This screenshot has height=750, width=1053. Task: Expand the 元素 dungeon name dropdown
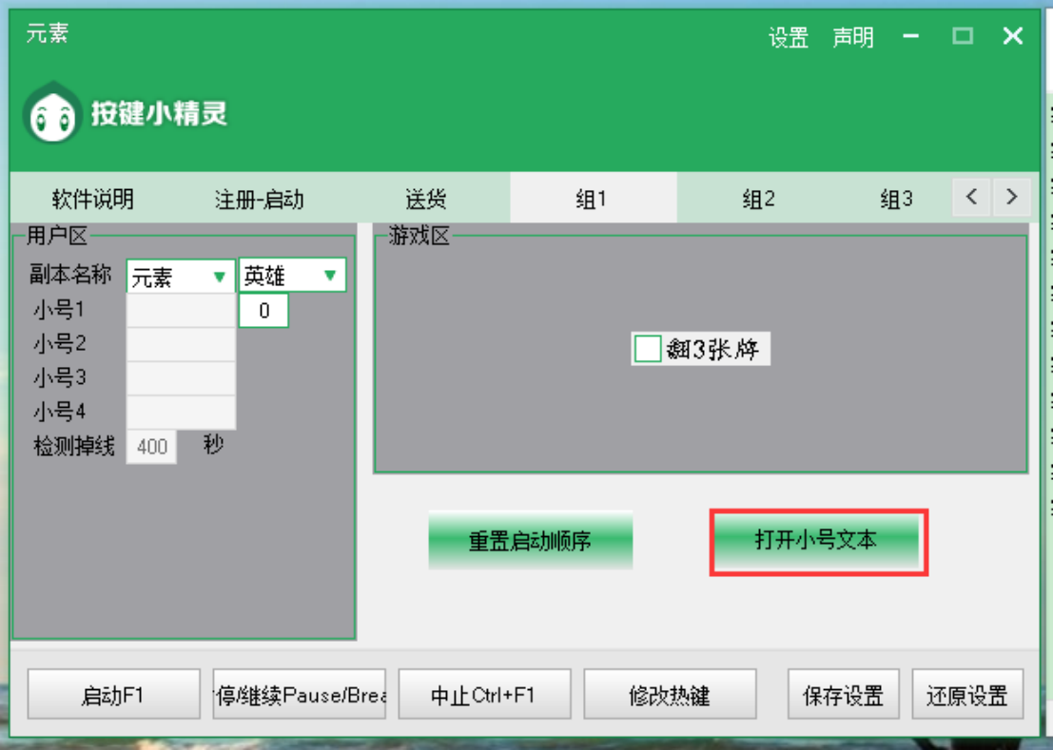click(181, 277)
